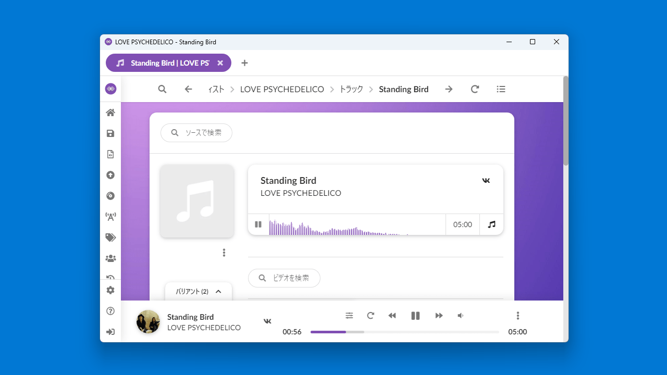Open three-dot menu under album art
The width and height of the screenshot is (667, 375).
[224, 253]
